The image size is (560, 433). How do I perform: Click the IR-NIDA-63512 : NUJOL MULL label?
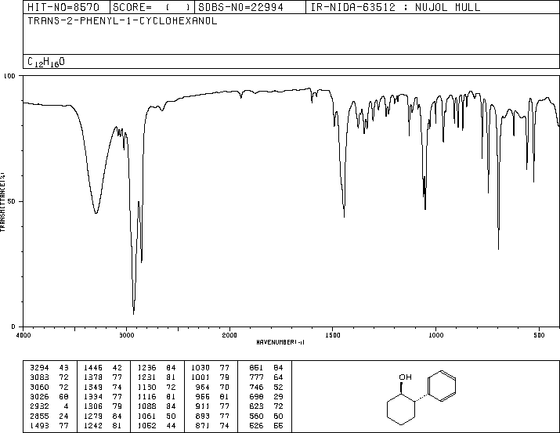(x=396, y=7)
